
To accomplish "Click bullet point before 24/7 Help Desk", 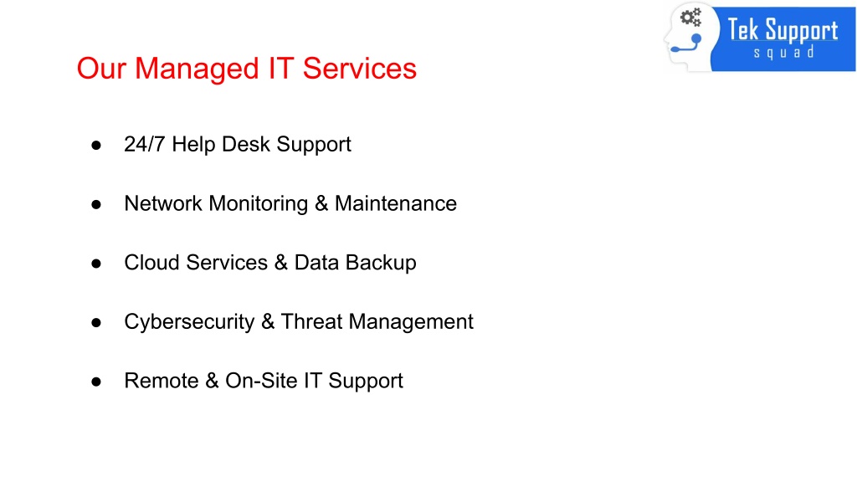I will click(x=96, y=146).
